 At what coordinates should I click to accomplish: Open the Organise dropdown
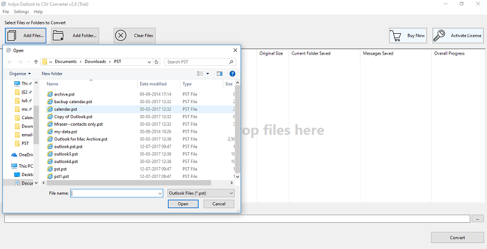(20, 74)
